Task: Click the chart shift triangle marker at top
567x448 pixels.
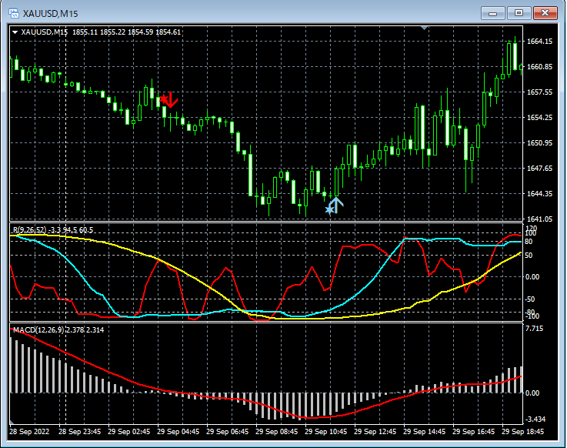Action: click(x=424, y=28)
